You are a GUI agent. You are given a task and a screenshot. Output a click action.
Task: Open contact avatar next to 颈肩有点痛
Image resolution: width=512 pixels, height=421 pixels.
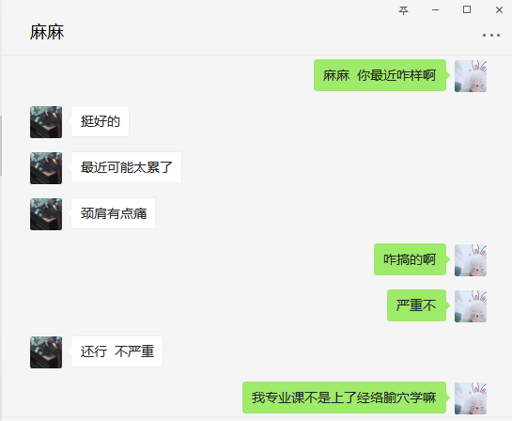point(46,214)
